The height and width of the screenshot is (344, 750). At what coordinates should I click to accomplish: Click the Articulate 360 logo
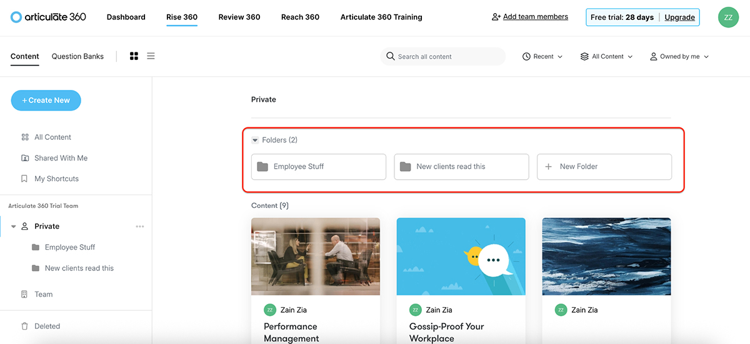point(48,17)
